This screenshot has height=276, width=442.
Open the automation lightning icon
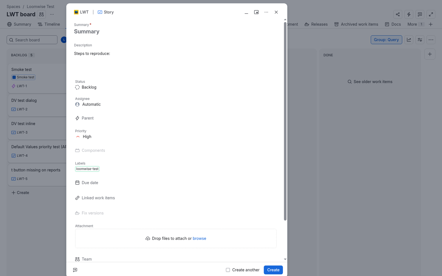409,14
